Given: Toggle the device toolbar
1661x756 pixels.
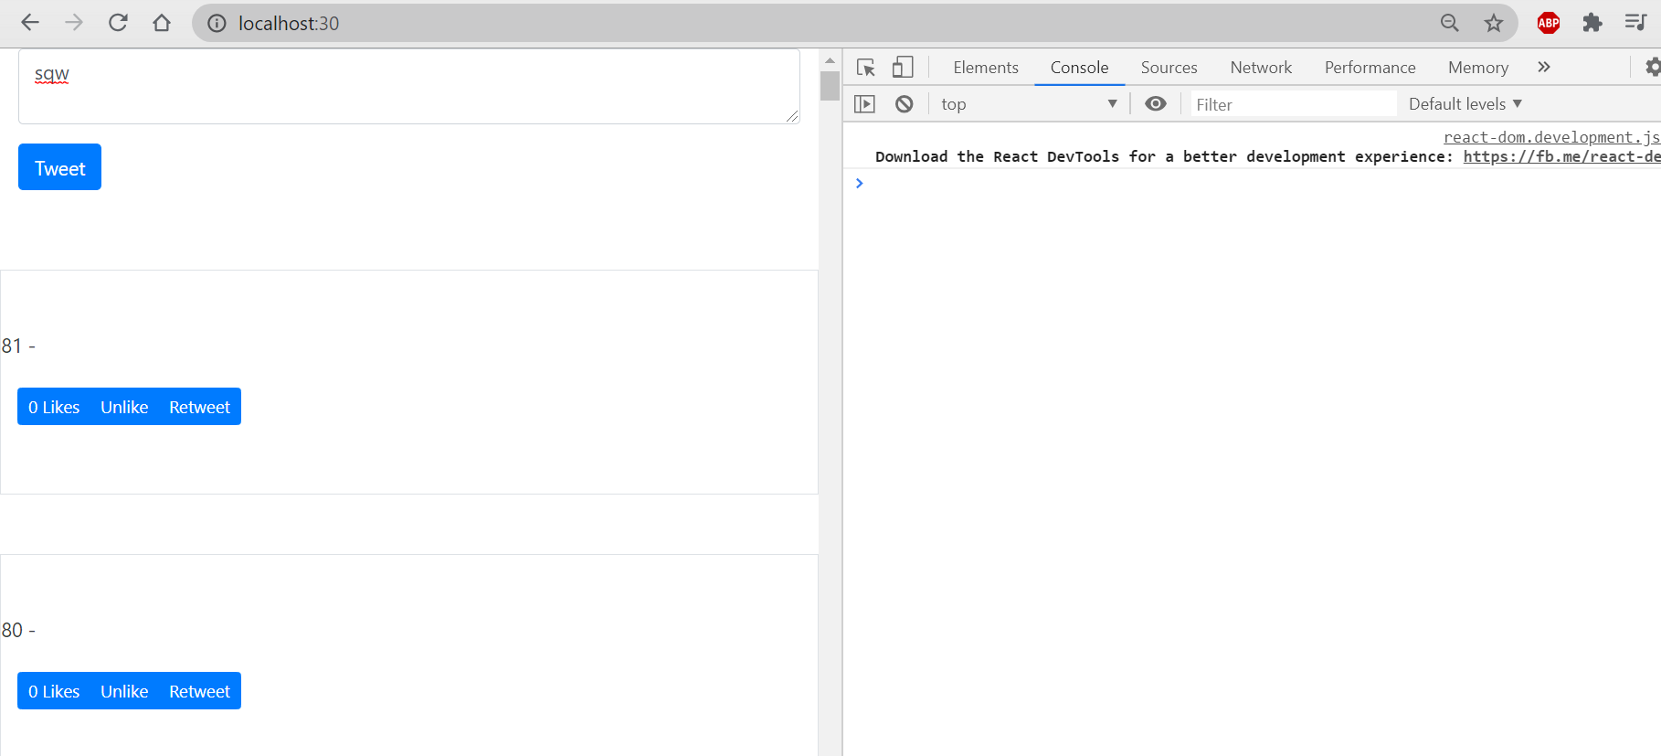Looking at the screenshot, I should (x=903, y=68).
